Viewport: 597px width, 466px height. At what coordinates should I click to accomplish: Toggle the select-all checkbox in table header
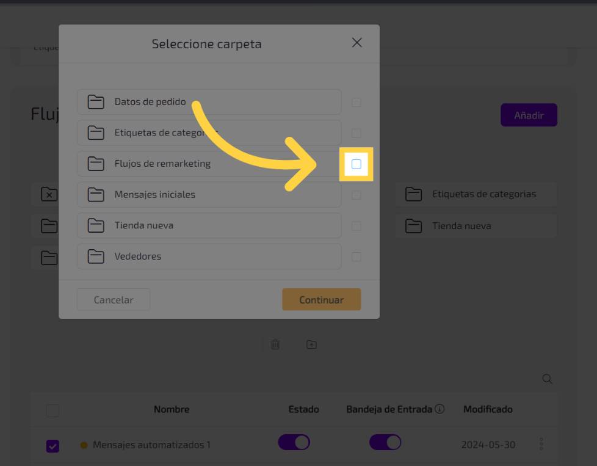point(53,410)
